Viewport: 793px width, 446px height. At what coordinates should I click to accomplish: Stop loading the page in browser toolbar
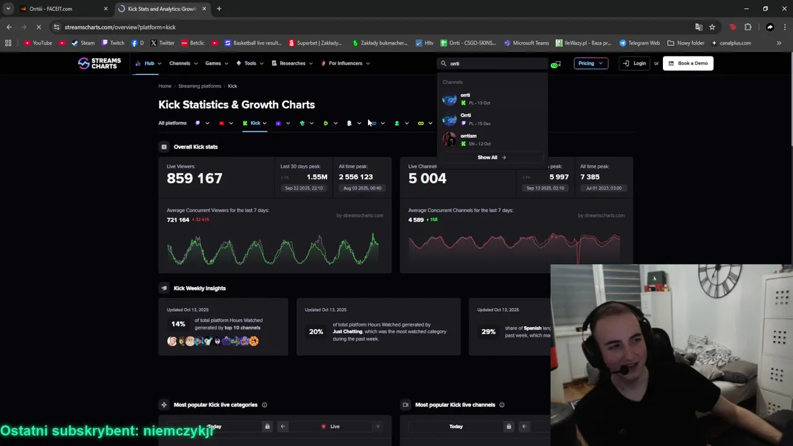38,27
